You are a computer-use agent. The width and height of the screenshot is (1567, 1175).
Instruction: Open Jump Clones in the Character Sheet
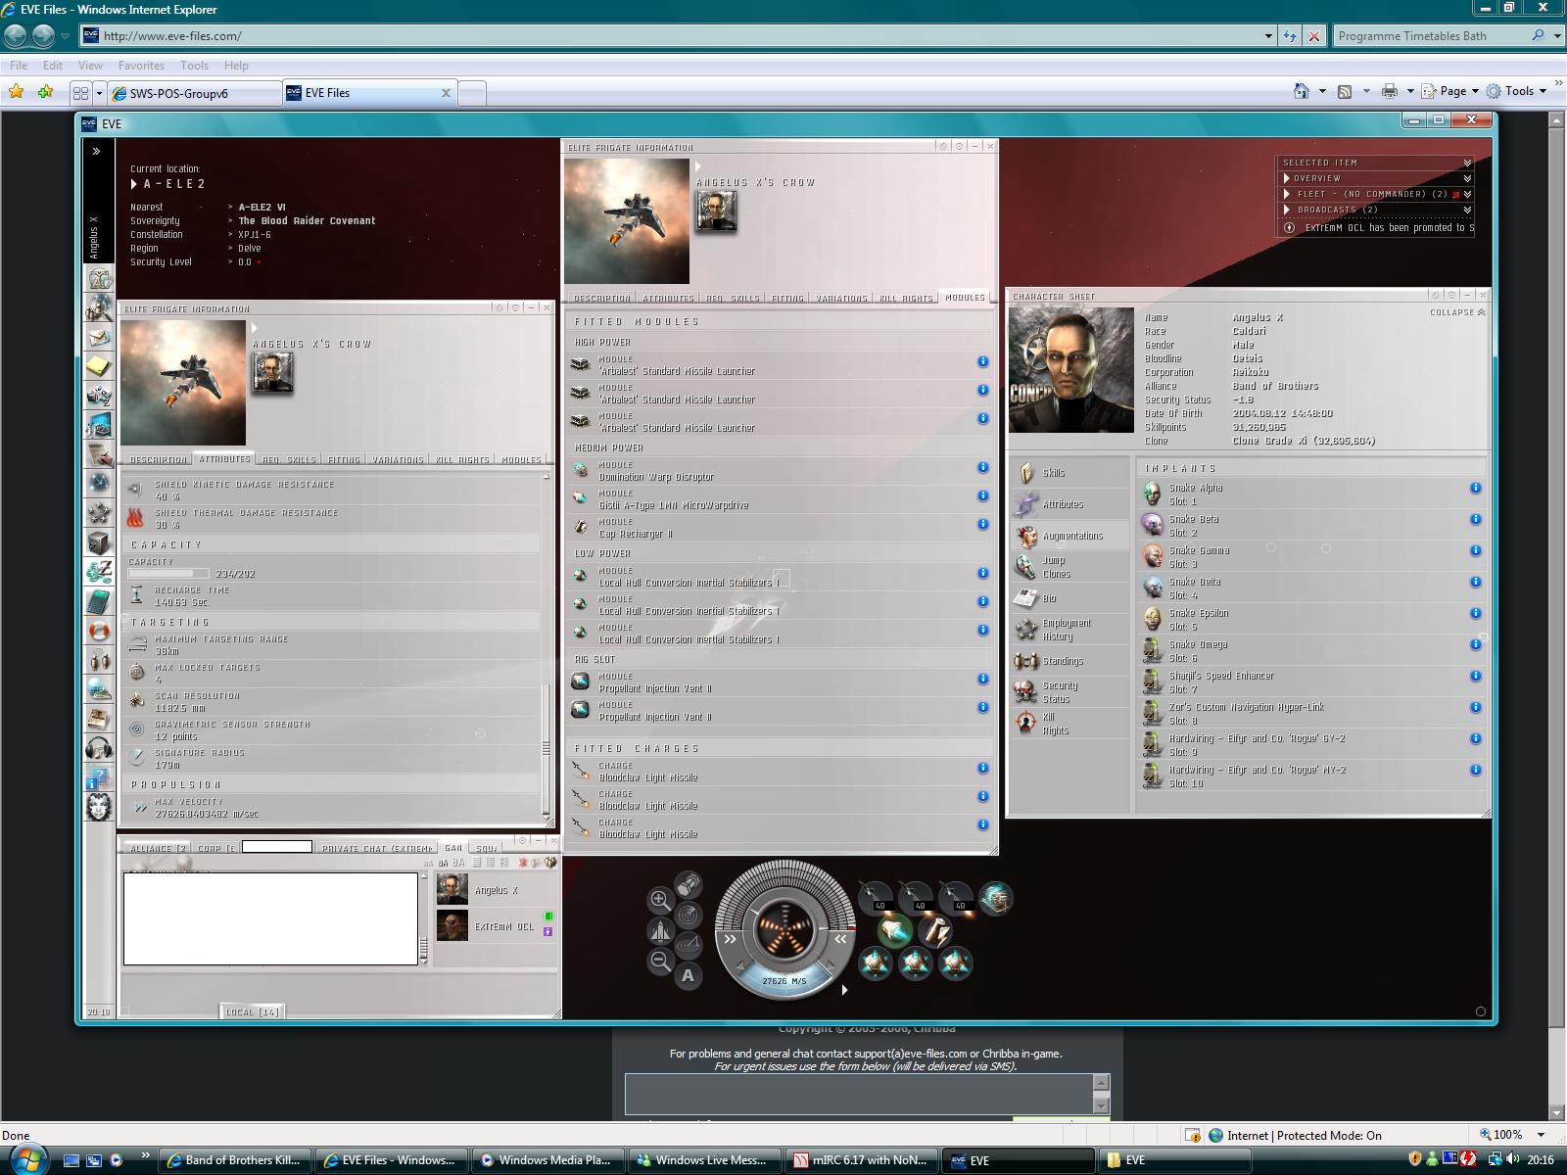tap(1069, 567)
